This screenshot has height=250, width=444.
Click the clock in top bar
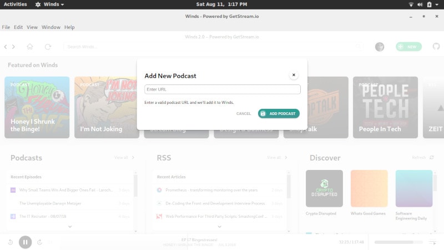click(221, 4)
